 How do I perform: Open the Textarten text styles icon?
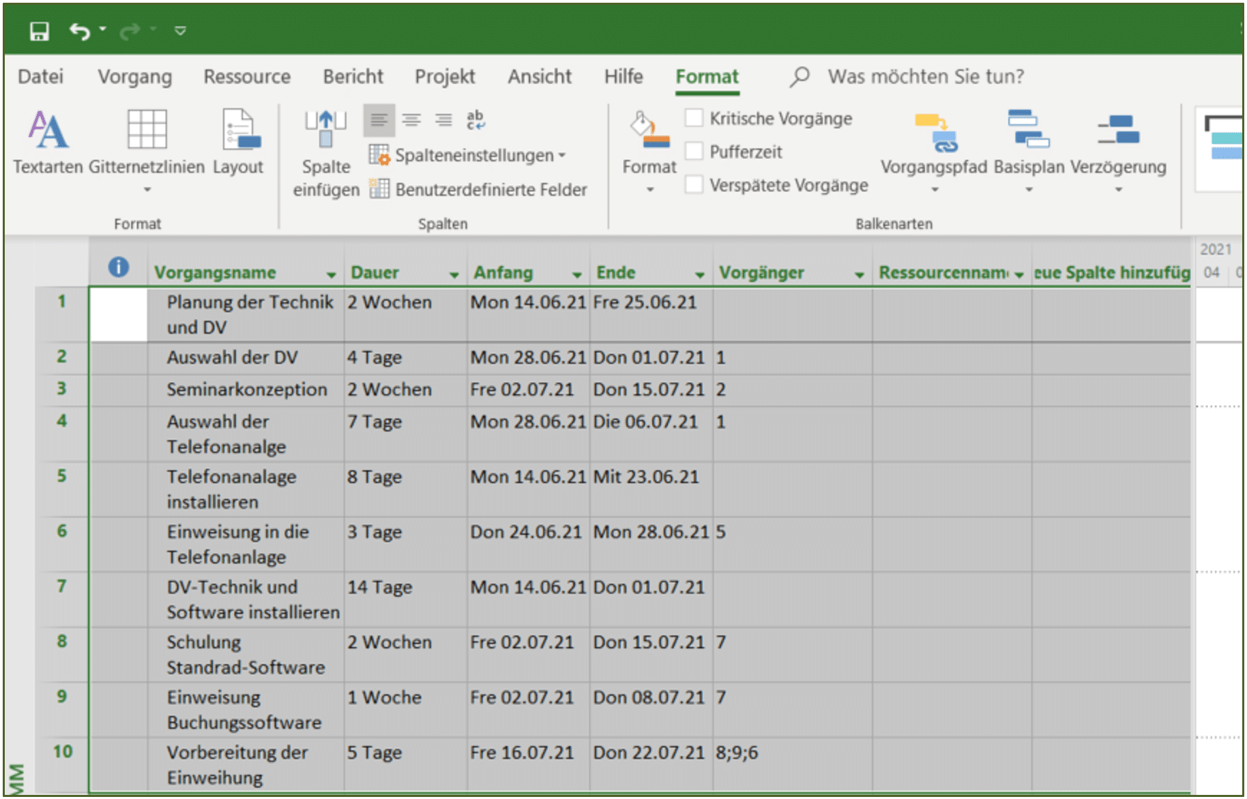(x=48, y=130)
